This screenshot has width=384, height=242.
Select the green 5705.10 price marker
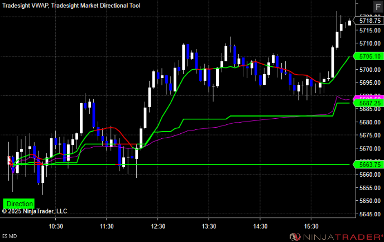point(368,56)
